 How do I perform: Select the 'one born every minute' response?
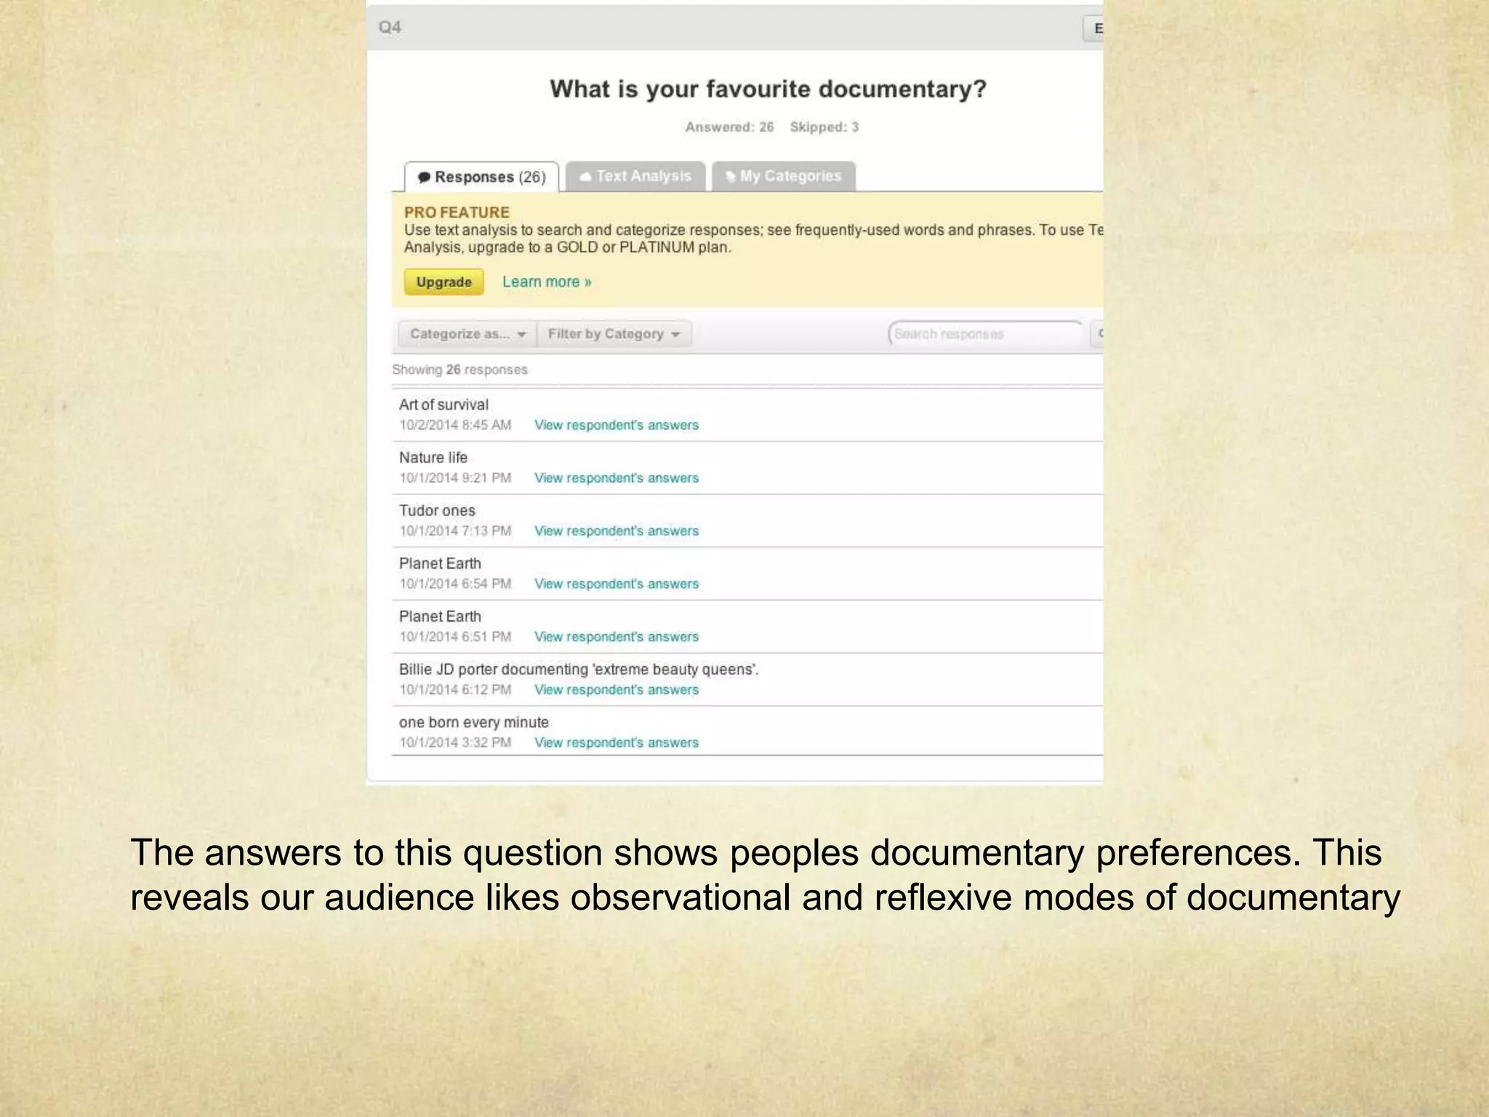474,723
